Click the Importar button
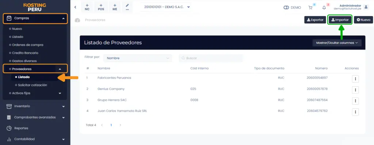The width and height of the screenshot is (374, 145). [340, 20]
